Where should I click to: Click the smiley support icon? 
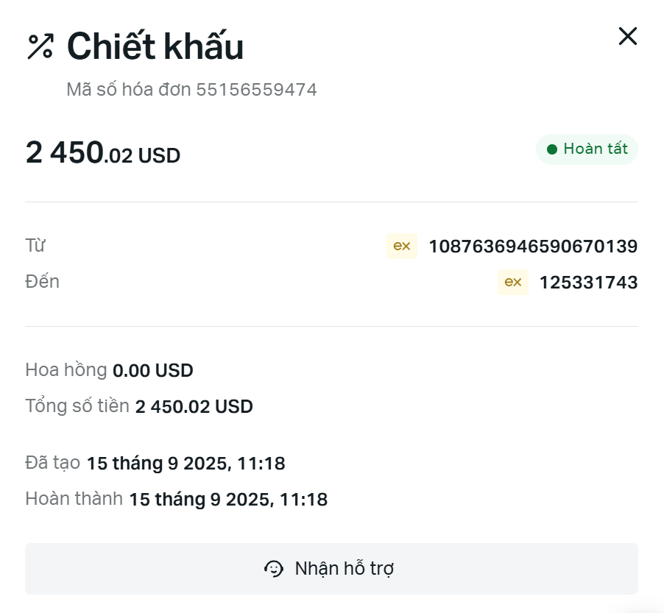tap(274, 569)
